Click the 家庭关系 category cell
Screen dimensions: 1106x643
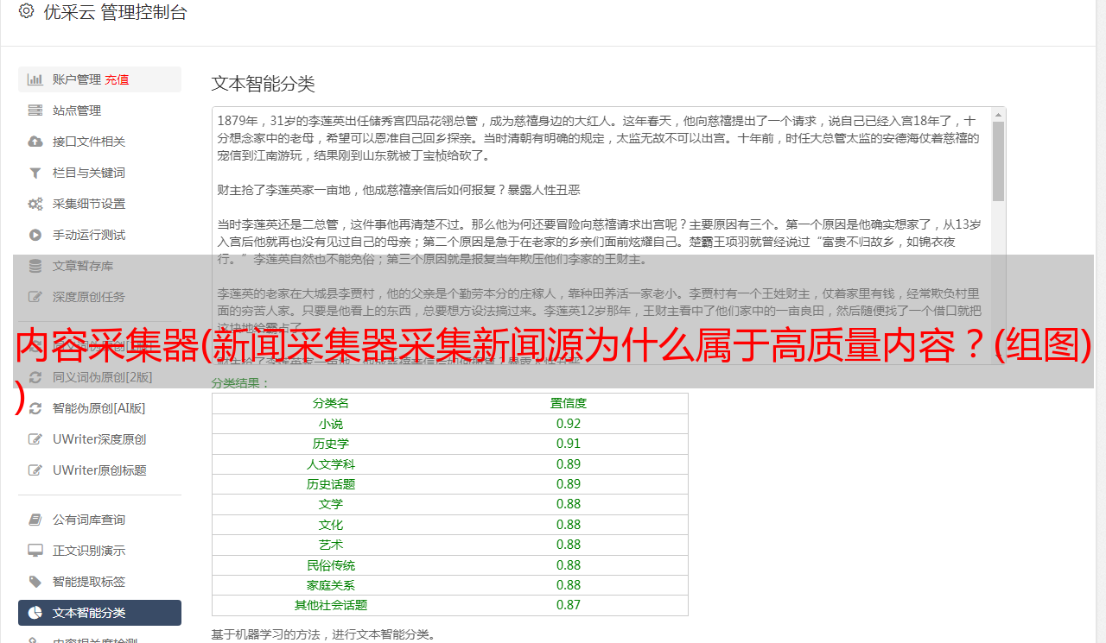(331, 585)
